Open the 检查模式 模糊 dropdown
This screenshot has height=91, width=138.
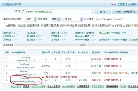point(55,19)
